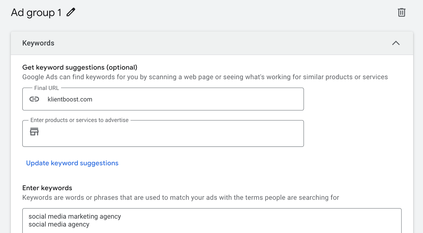The height and width of the screenshot is (233, 423).
Task: Click into the Enter keywords text area
Action: [x=212, y=221]
